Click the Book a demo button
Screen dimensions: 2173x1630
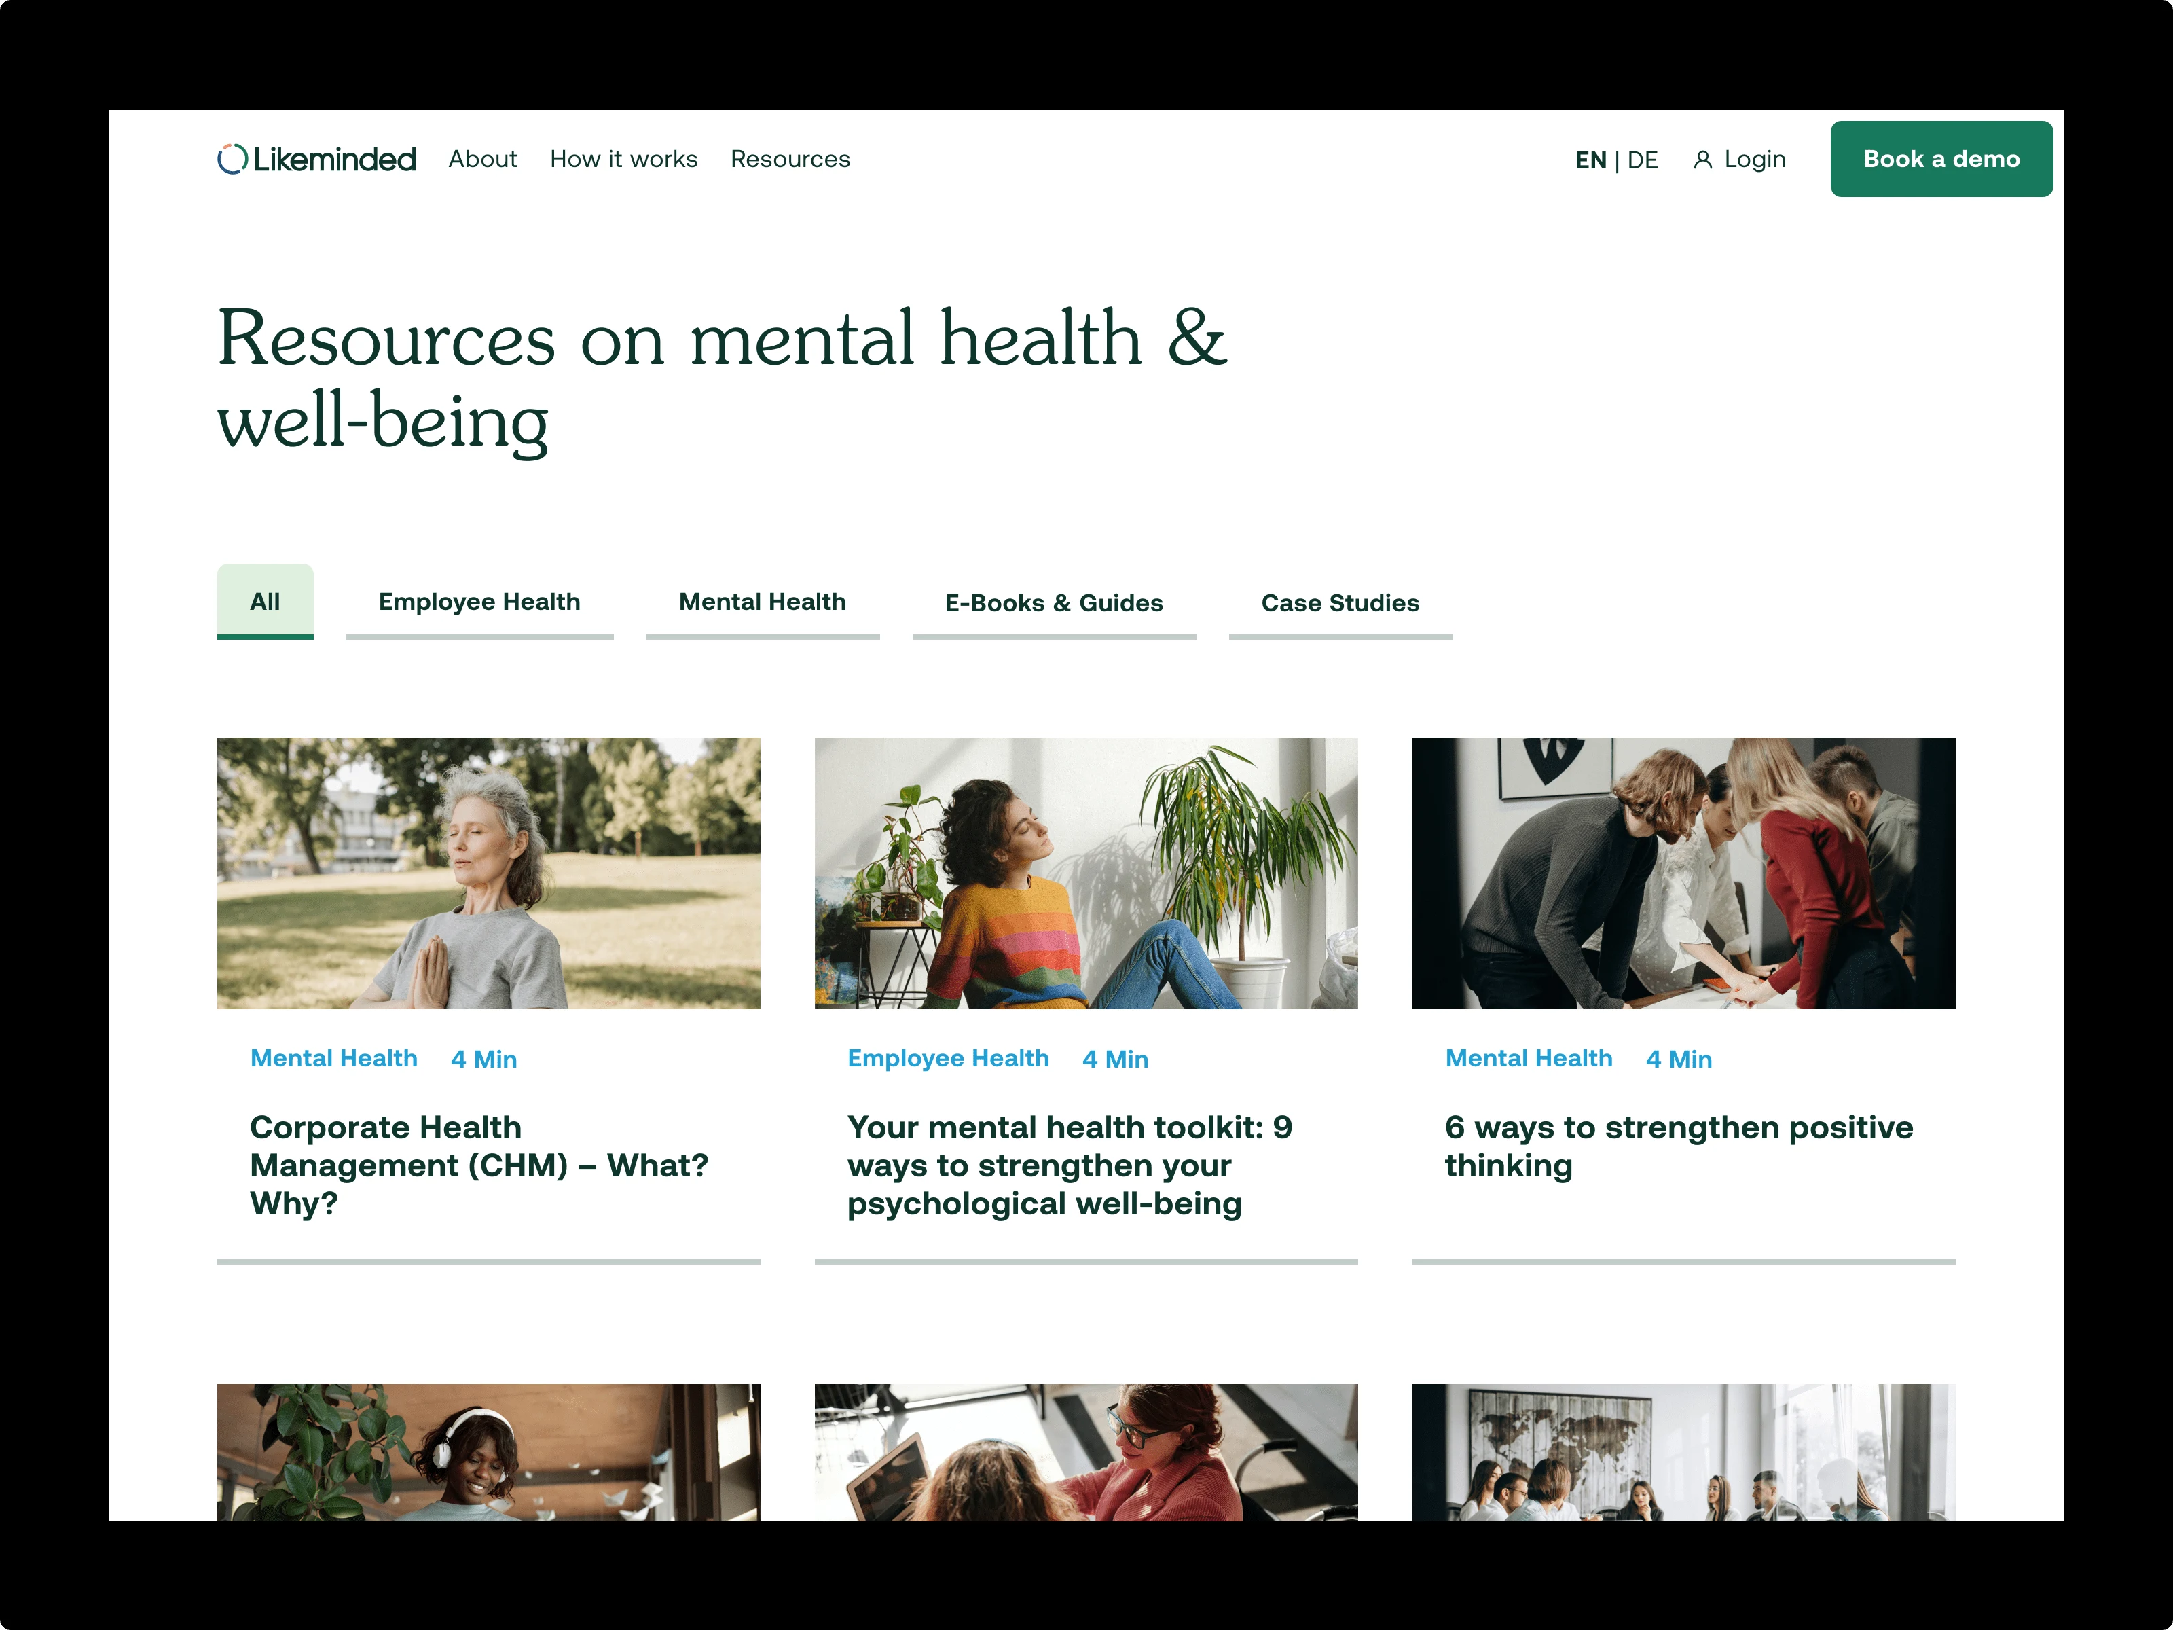1941,159
